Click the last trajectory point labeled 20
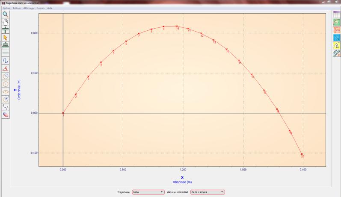341x197 pixels. (x=302, y=154)
